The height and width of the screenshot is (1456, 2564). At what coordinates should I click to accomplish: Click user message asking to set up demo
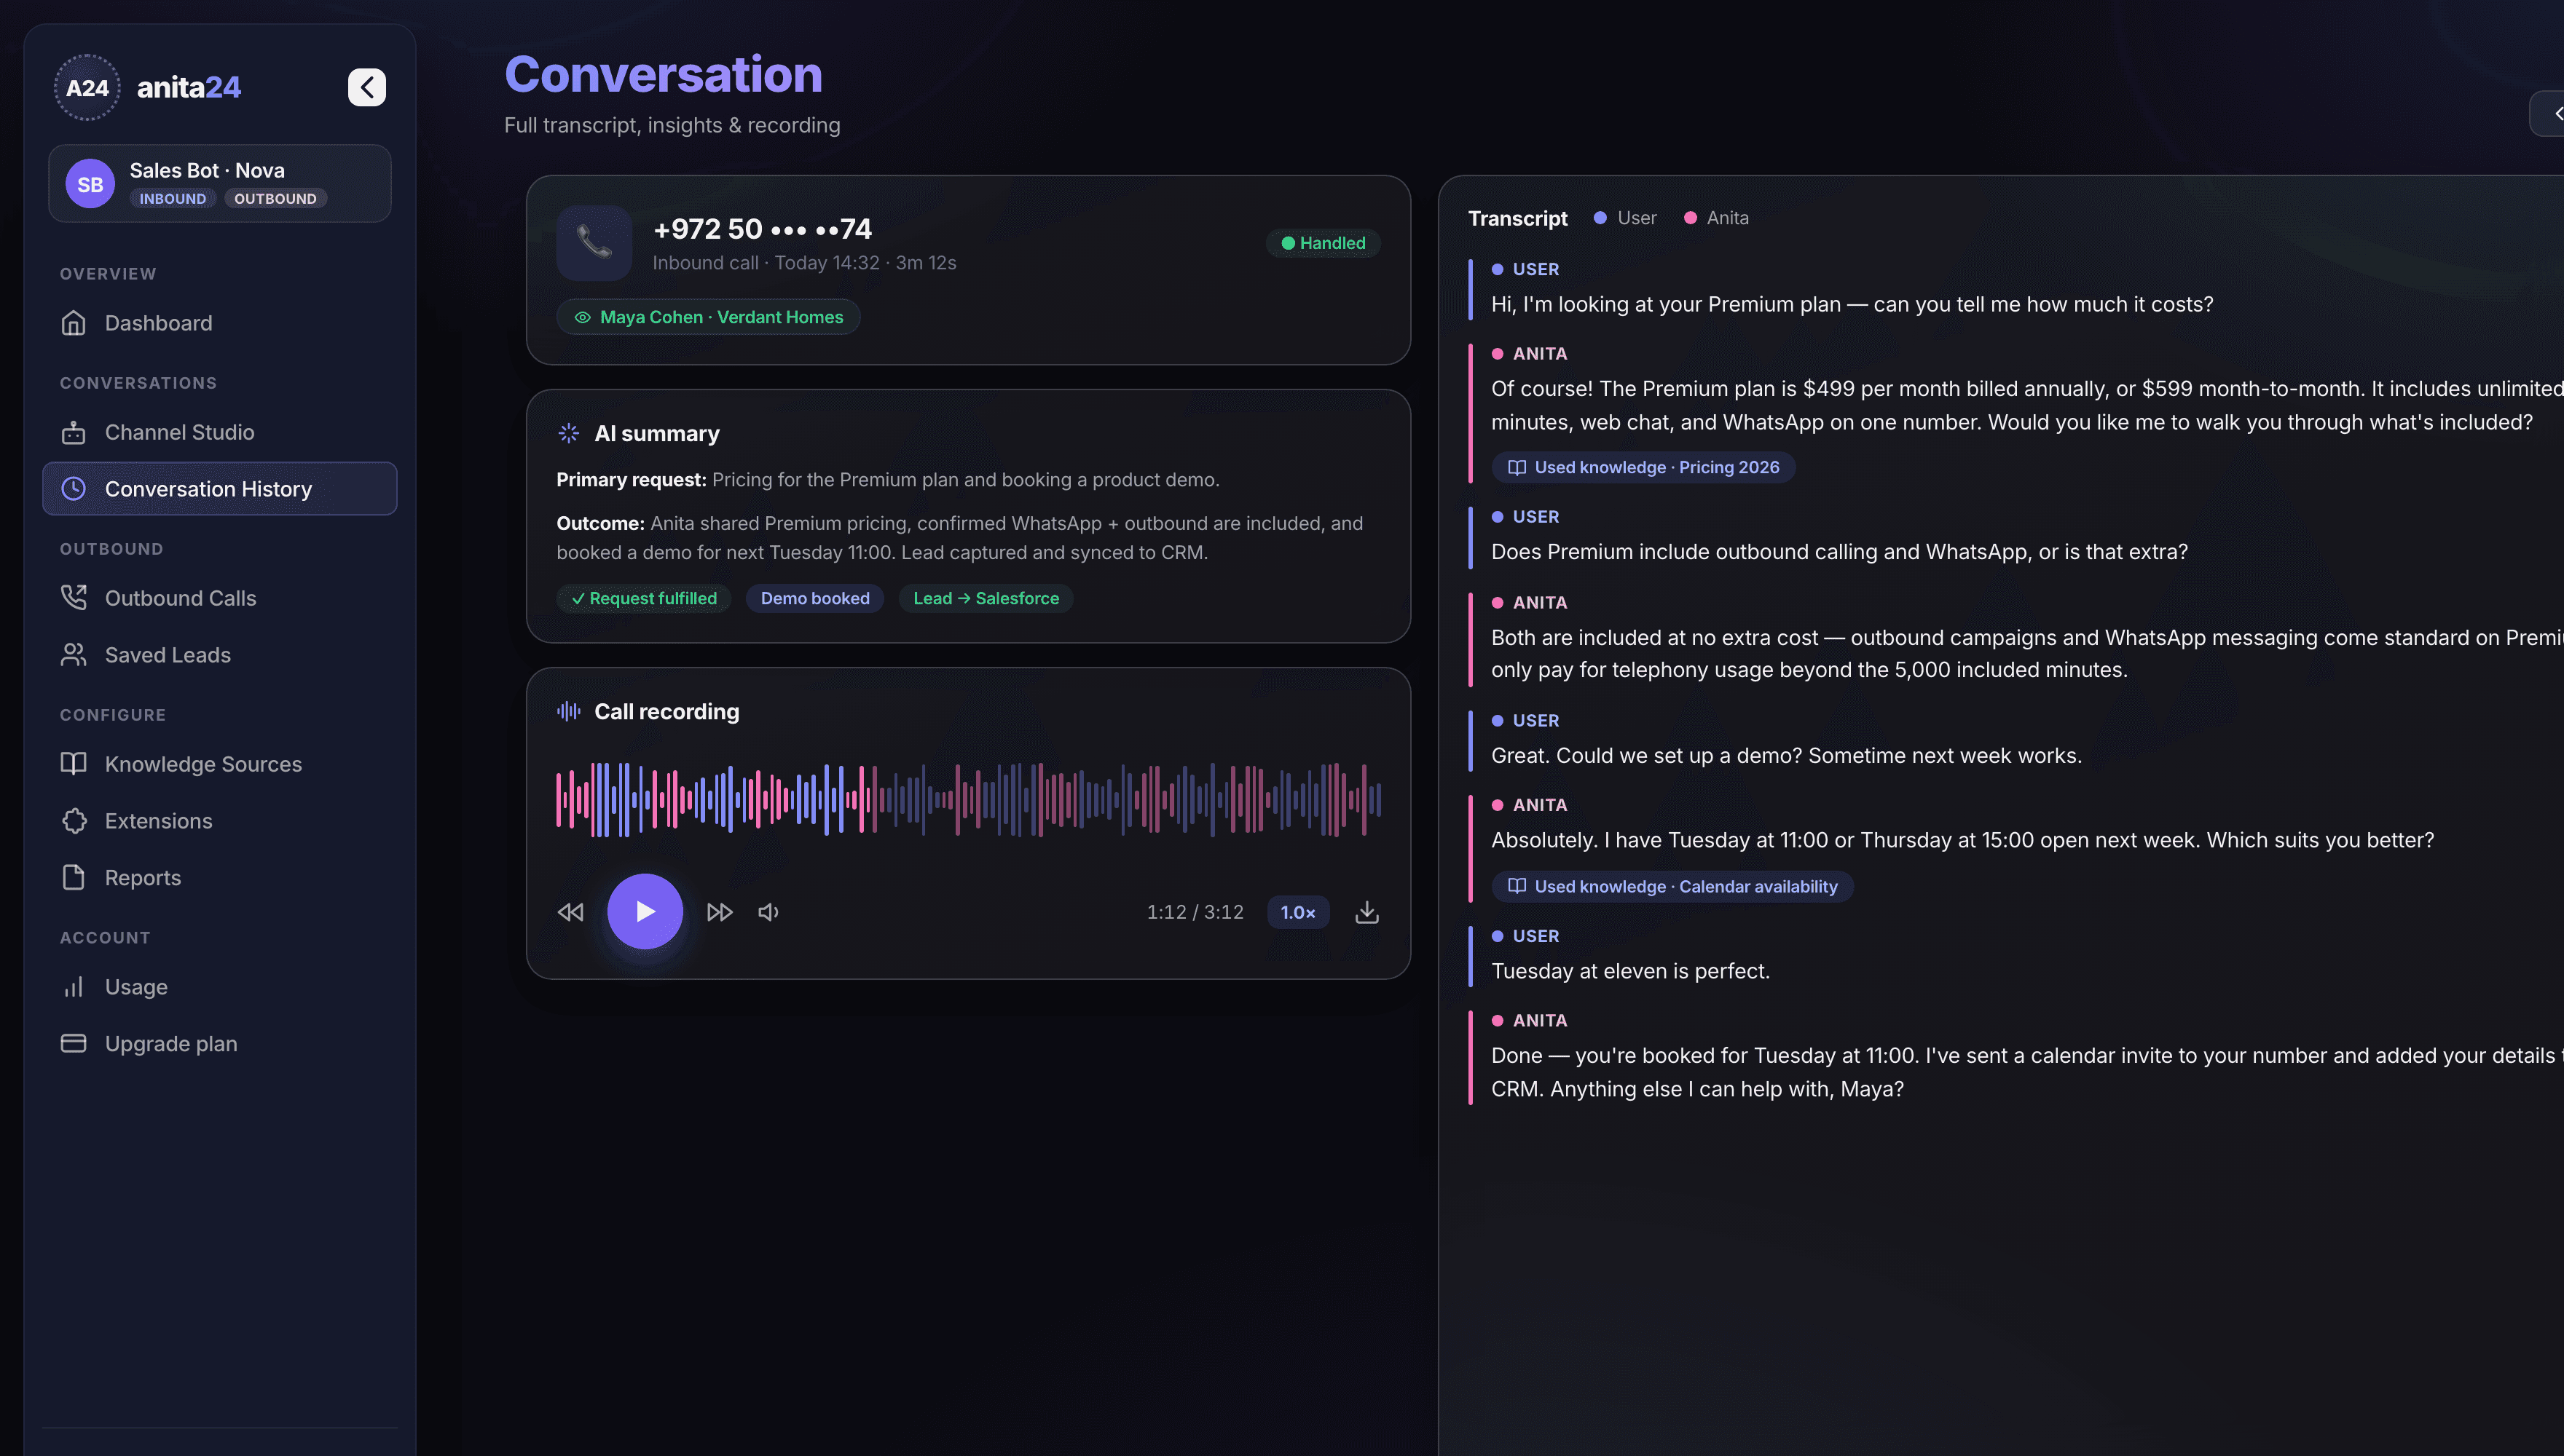(1787, 755)
